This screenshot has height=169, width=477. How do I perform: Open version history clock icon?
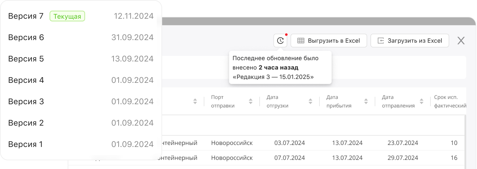point(280,41)
